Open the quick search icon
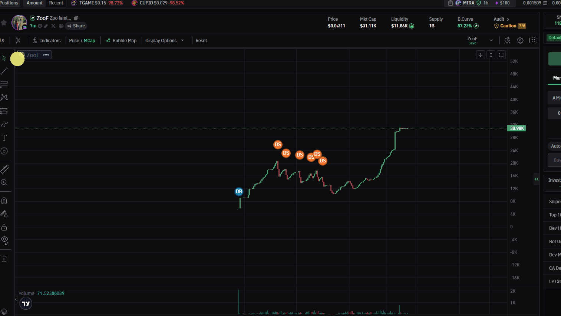This screenshot has height=316, width=561. point(507,40)
